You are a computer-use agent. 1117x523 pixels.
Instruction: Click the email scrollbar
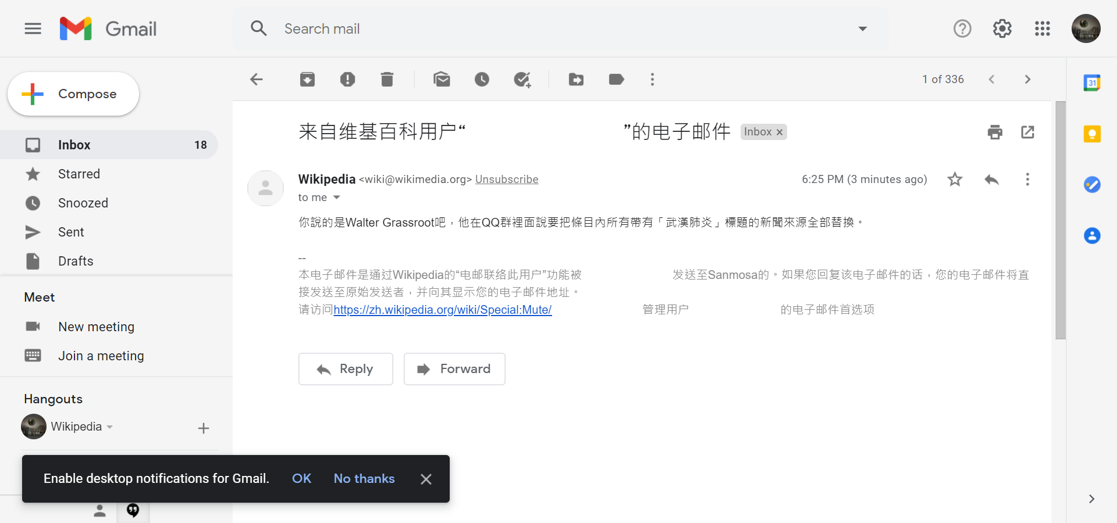1061,220
